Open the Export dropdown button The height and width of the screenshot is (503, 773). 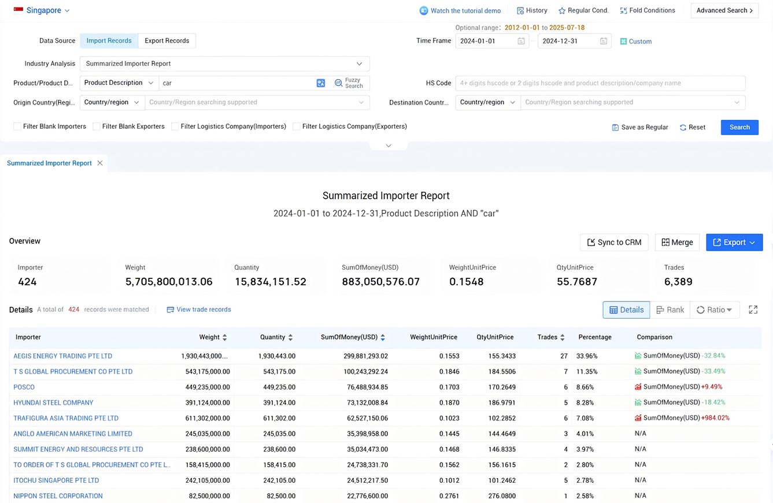[x=734, y=243]
